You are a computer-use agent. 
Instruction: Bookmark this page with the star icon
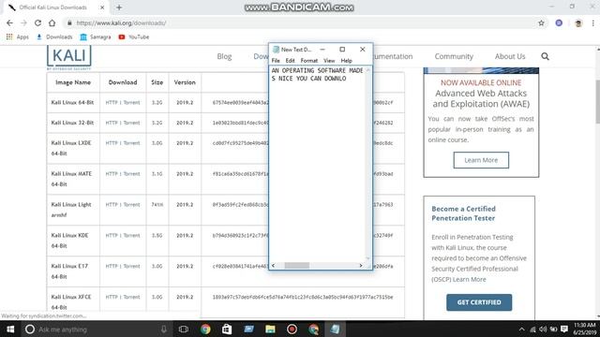541,22
